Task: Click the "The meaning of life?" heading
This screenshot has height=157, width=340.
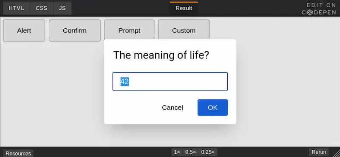Action: [x=161, y=55]
